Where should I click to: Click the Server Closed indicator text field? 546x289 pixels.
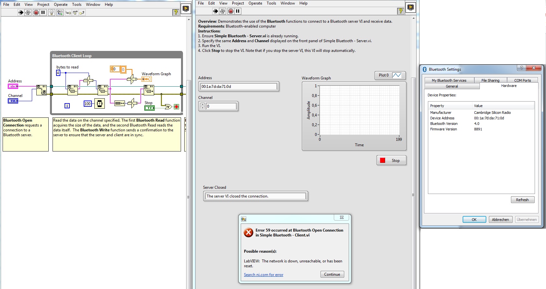(256, 196)
